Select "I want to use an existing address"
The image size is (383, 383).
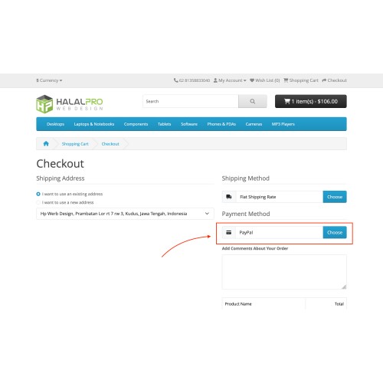pyautogui.click(x=38, y=194)
